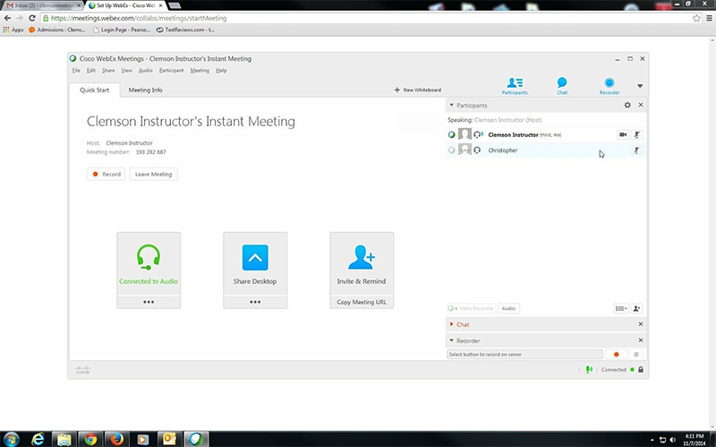Collapse the Recorder panel

point(452,340)
